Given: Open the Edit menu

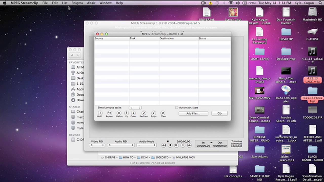Looking at the screenshot, I should pos(55,3).
